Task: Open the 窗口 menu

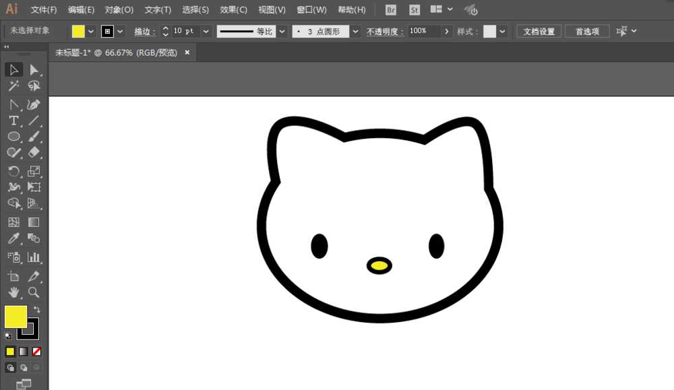Action: point(311,9)
